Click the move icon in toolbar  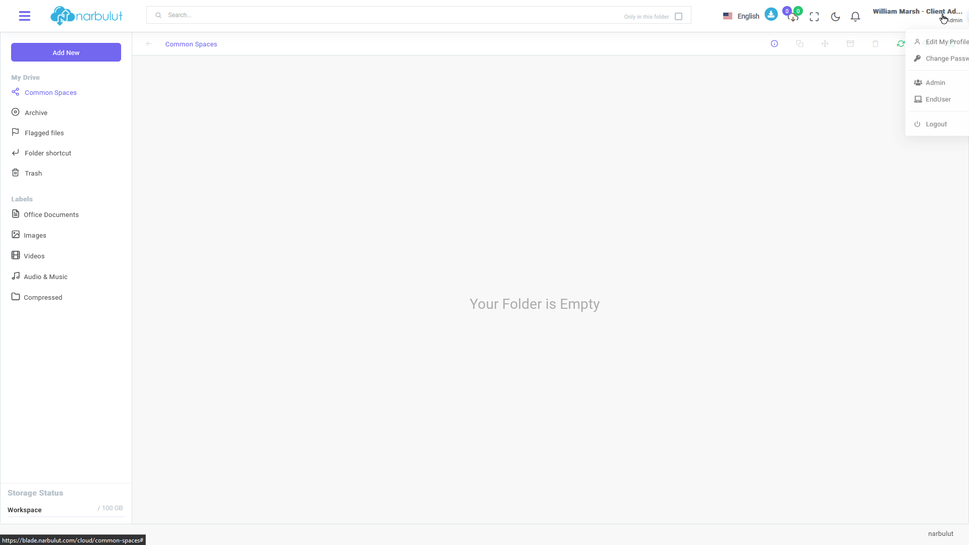coord(825,44)
